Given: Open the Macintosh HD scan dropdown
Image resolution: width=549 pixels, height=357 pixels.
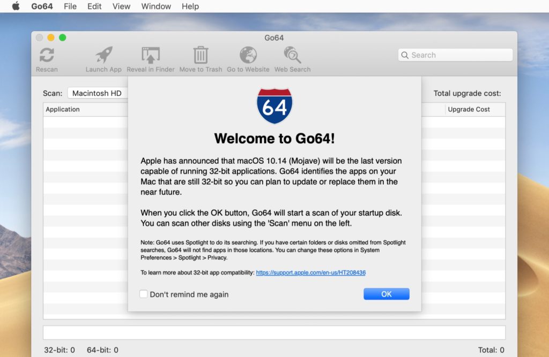Looking at the screenshot, I should point(98,93).
